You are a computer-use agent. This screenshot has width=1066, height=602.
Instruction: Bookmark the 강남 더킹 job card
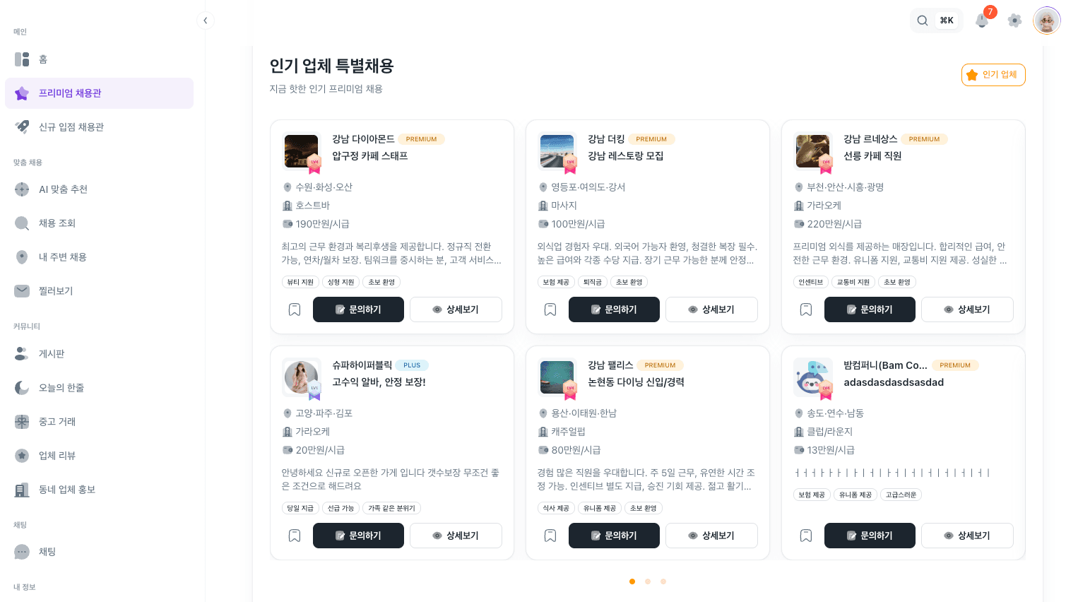point(550,309)
